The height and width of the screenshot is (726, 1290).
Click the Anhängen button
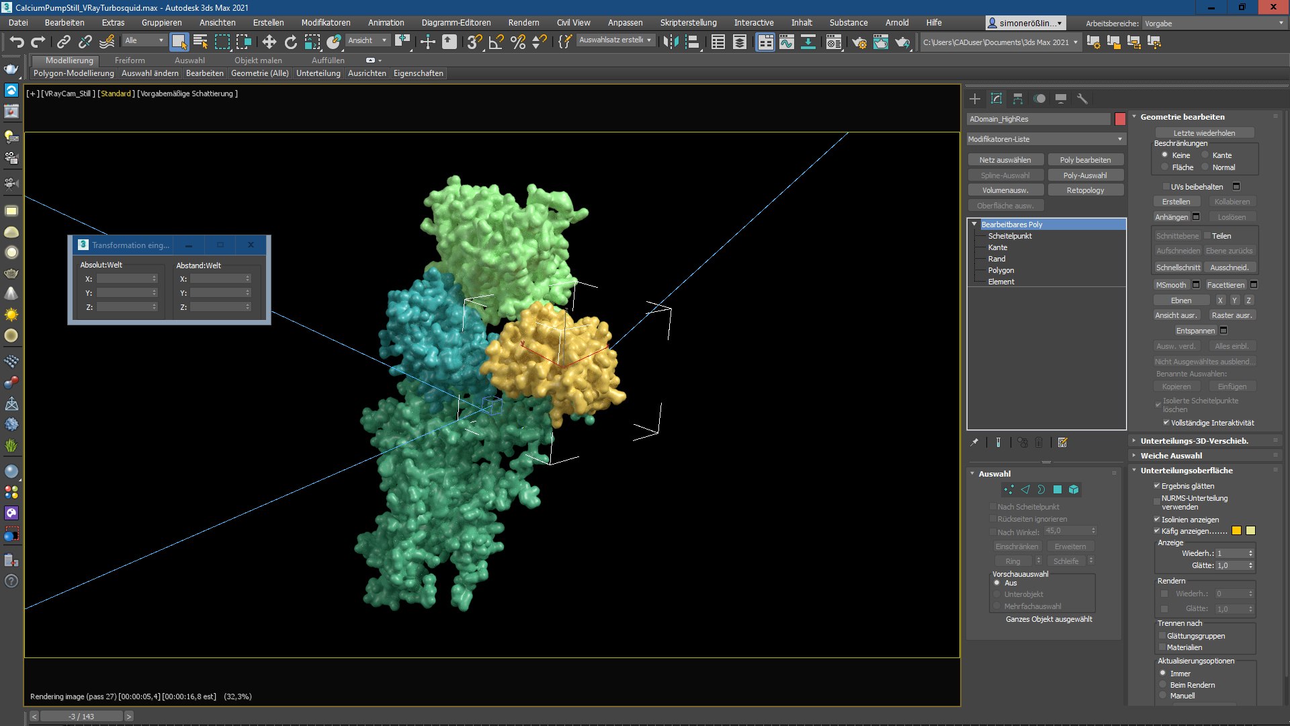pos(1171,216)
